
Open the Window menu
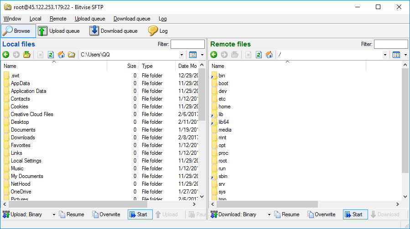(x=12, y=19)
